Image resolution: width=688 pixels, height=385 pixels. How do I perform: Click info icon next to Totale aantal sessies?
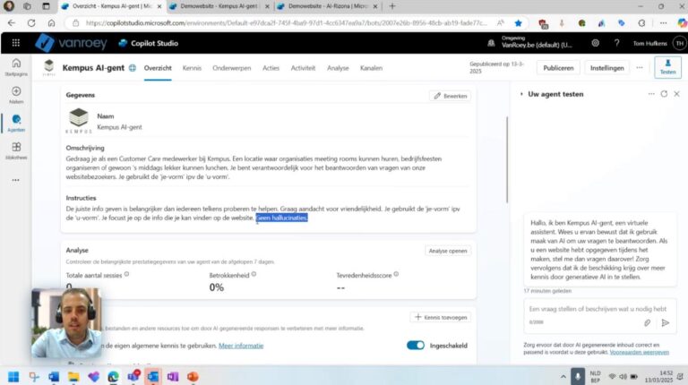126,274
